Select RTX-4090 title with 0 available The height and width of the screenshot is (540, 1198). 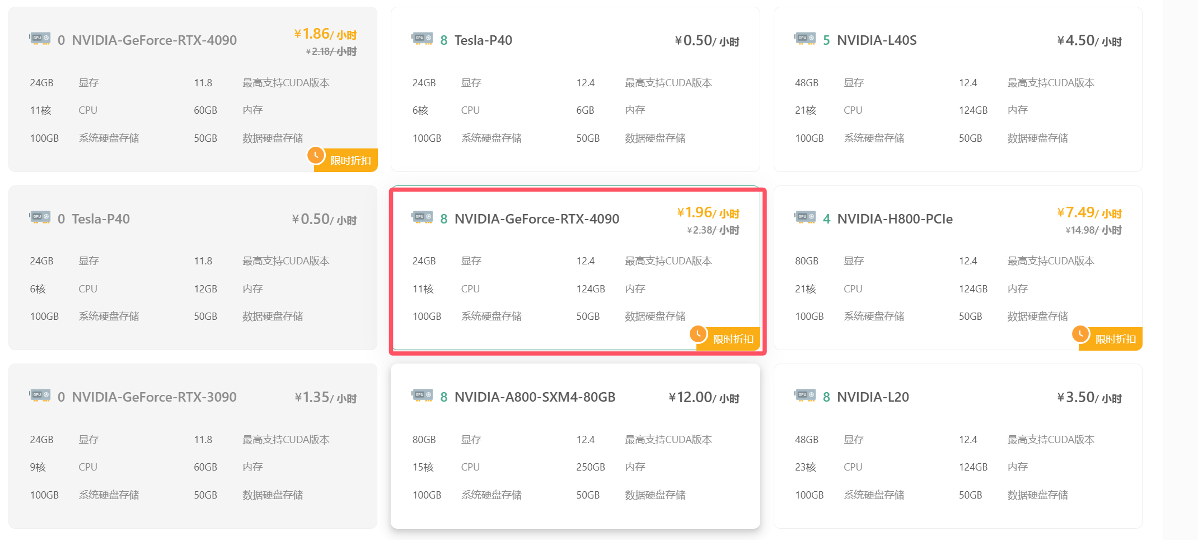click(154, 40)
